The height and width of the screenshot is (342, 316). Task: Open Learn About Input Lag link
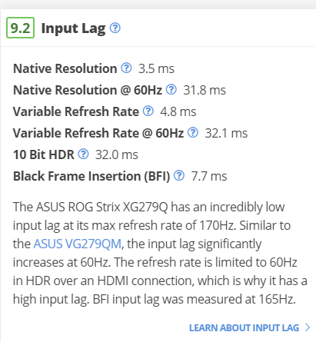point(244,327)
